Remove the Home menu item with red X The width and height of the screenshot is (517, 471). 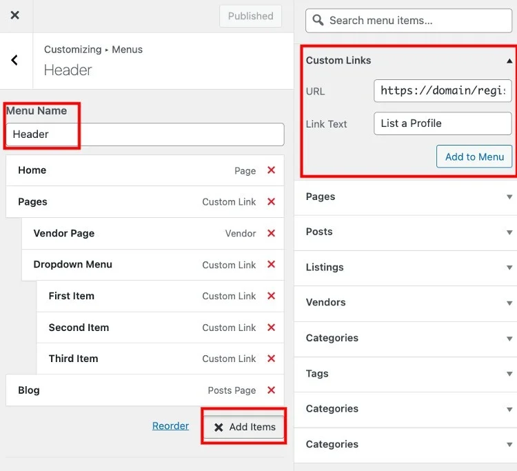coord(272,170)
